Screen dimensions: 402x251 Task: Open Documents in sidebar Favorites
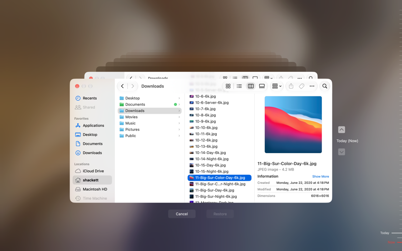pyautogui.click(x=92, y=144)
